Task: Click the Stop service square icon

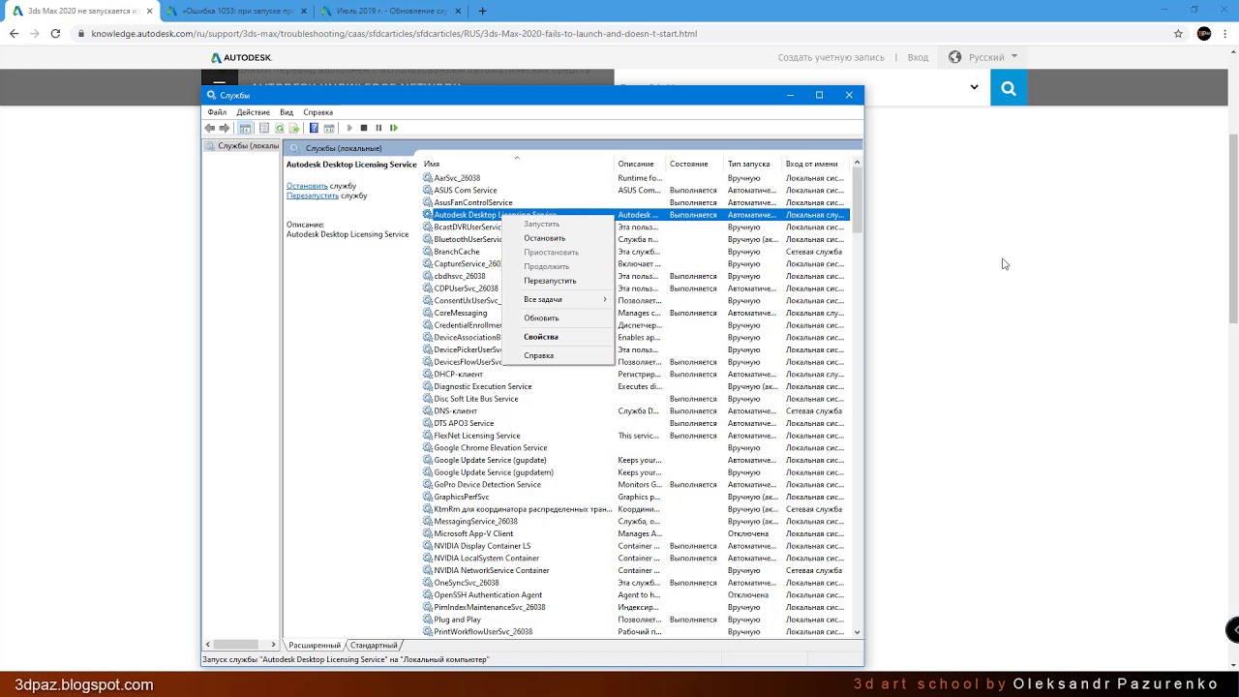Action: (364, 128)
